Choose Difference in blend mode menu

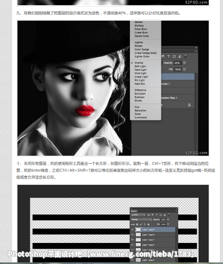[140, 90]
